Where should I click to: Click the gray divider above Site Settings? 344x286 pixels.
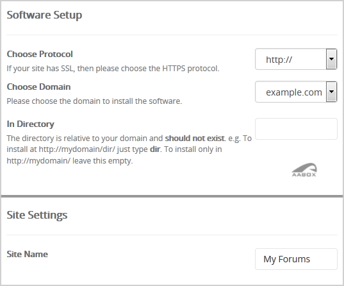coord(172,196)
